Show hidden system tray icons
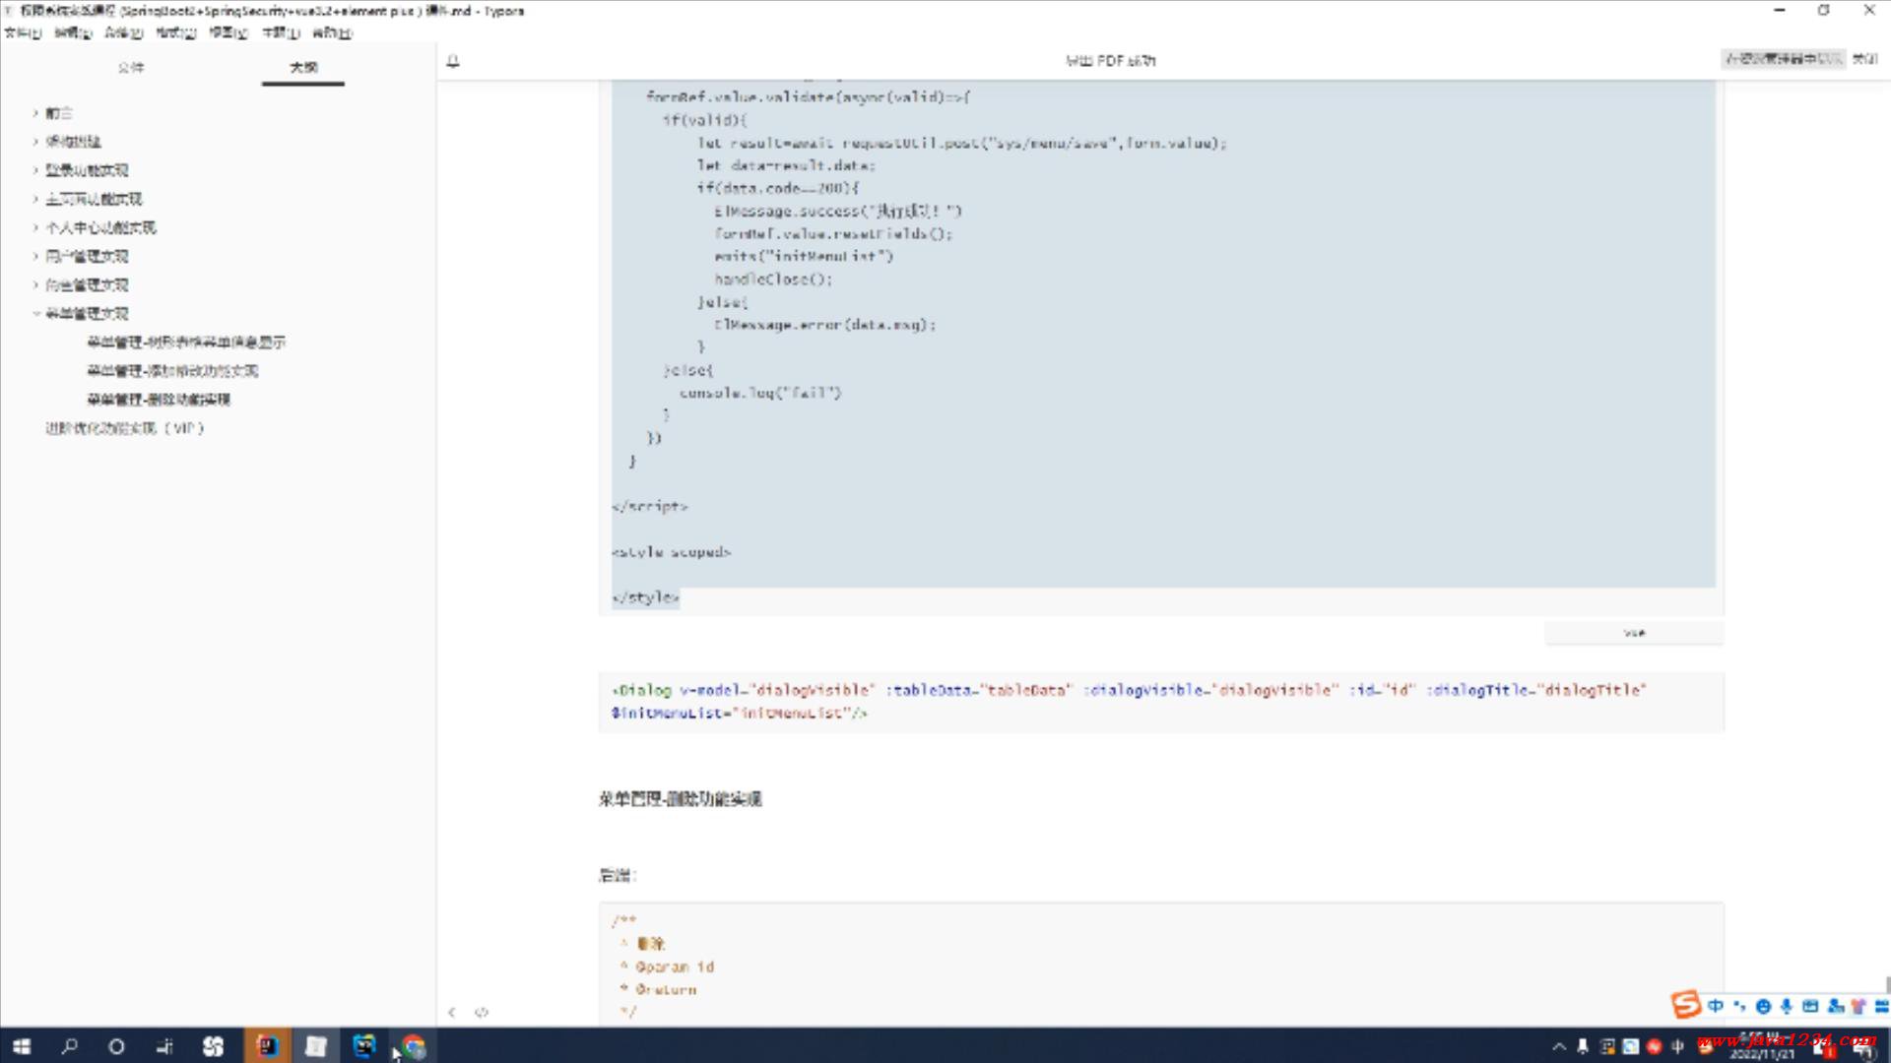The height and width of the screenshot is (1063, 1891). click(x=1559, y=1046)
